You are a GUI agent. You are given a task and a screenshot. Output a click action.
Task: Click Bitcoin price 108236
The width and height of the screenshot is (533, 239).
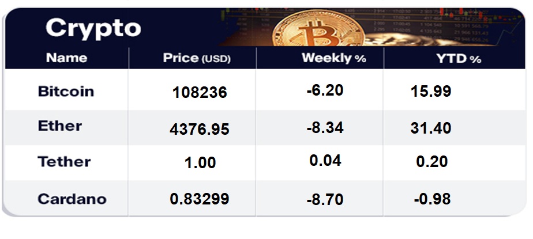[x=200, y=93]
